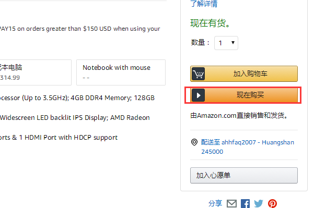Click the delivery location pin icon
Viewport: 314px width, 208px height.
194,142
